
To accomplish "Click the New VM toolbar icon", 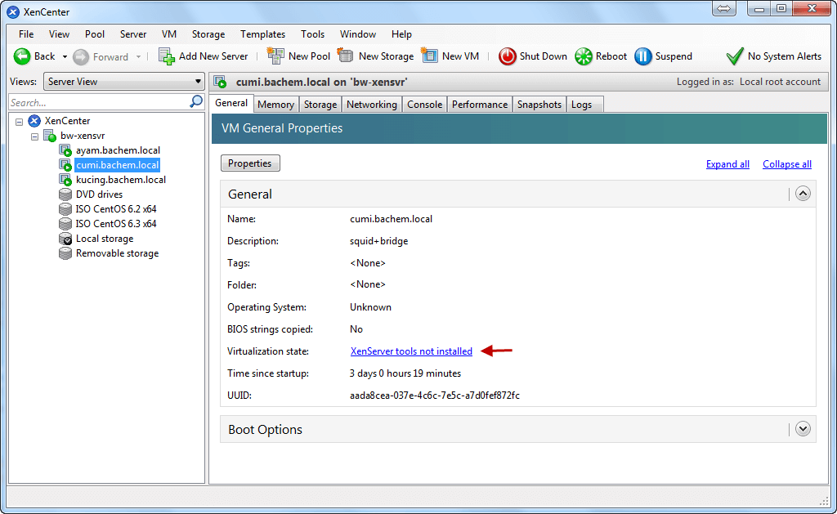I will coord(429,56).
